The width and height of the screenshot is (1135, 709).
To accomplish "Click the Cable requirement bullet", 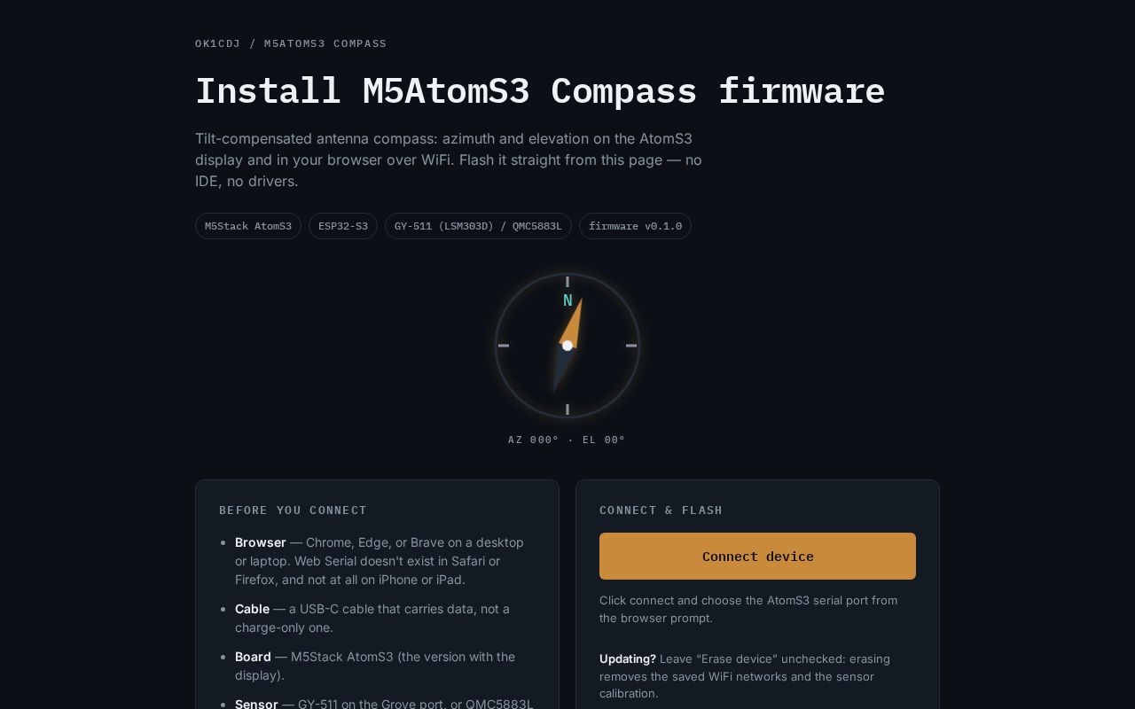I will click(x=385, y=619).
